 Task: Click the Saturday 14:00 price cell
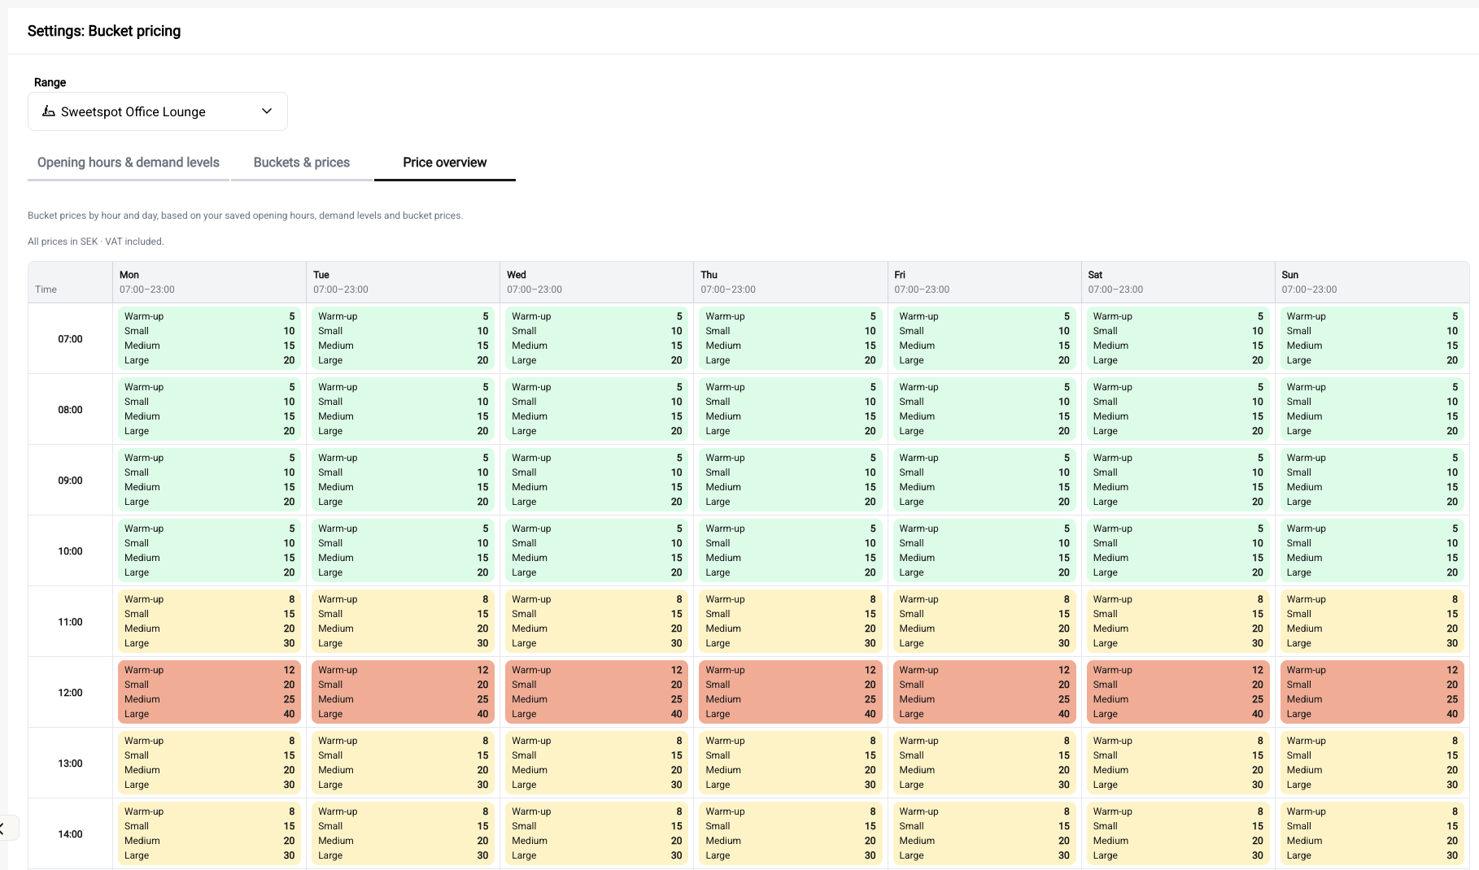click(x=1178, y=833)
